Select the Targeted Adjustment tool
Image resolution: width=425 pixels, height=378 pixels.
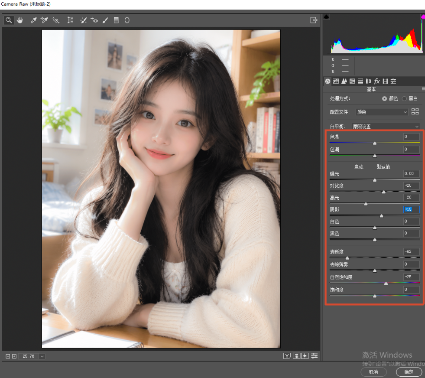[55, 20]
